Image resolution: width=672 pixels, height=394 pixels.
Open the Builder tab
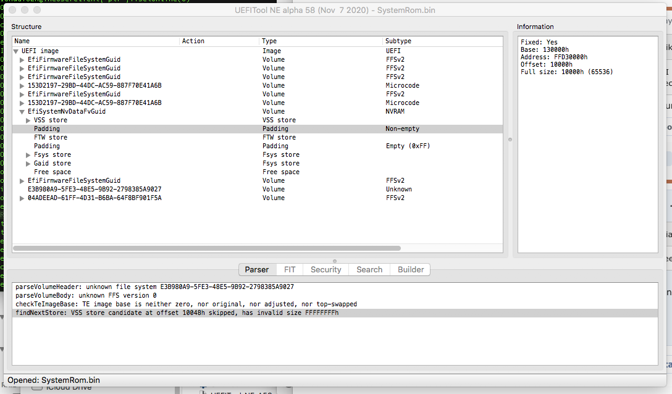pos(411,270)
